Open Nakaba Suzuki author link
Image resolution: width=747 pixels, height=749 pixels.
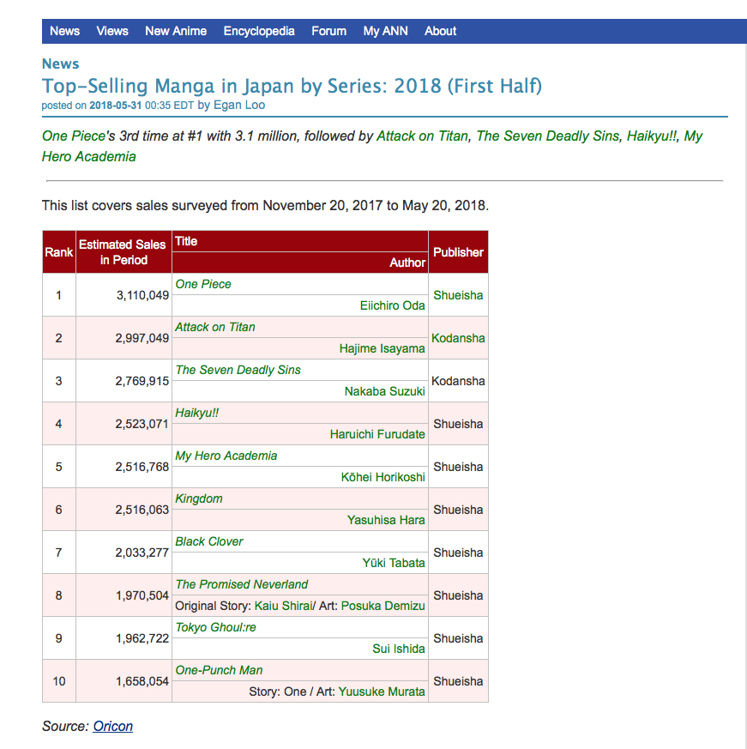click(x=384, y=392)
